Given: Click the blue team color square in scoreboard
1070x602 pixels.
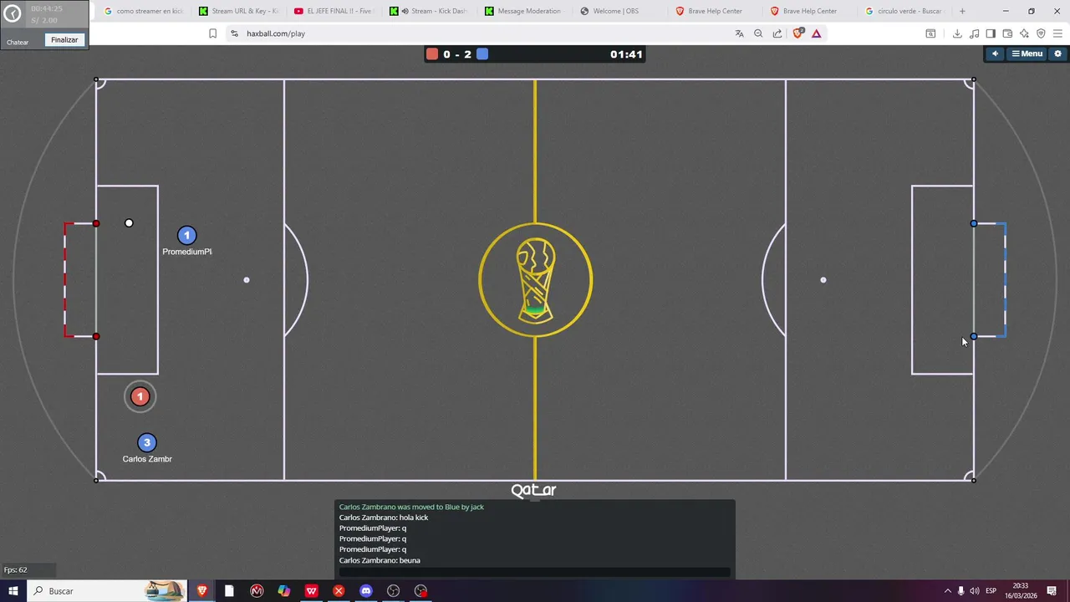Looking at the screenshot, I should click(482, 54).
